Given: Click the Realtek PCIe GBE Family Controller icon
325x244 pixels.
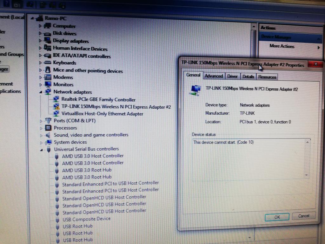Looking at the screenshot, I should click(x=56, y=99).
